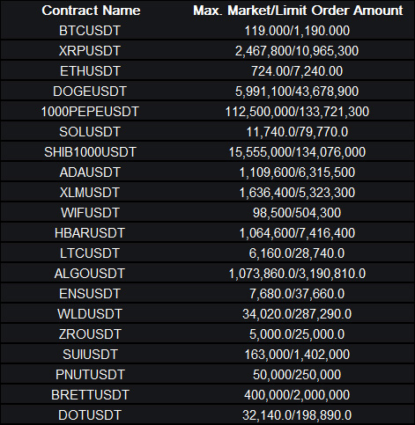Screen dimensions: 415x425
Task: Click the ALGOUSDT contract name
Action: pos(90,274)
